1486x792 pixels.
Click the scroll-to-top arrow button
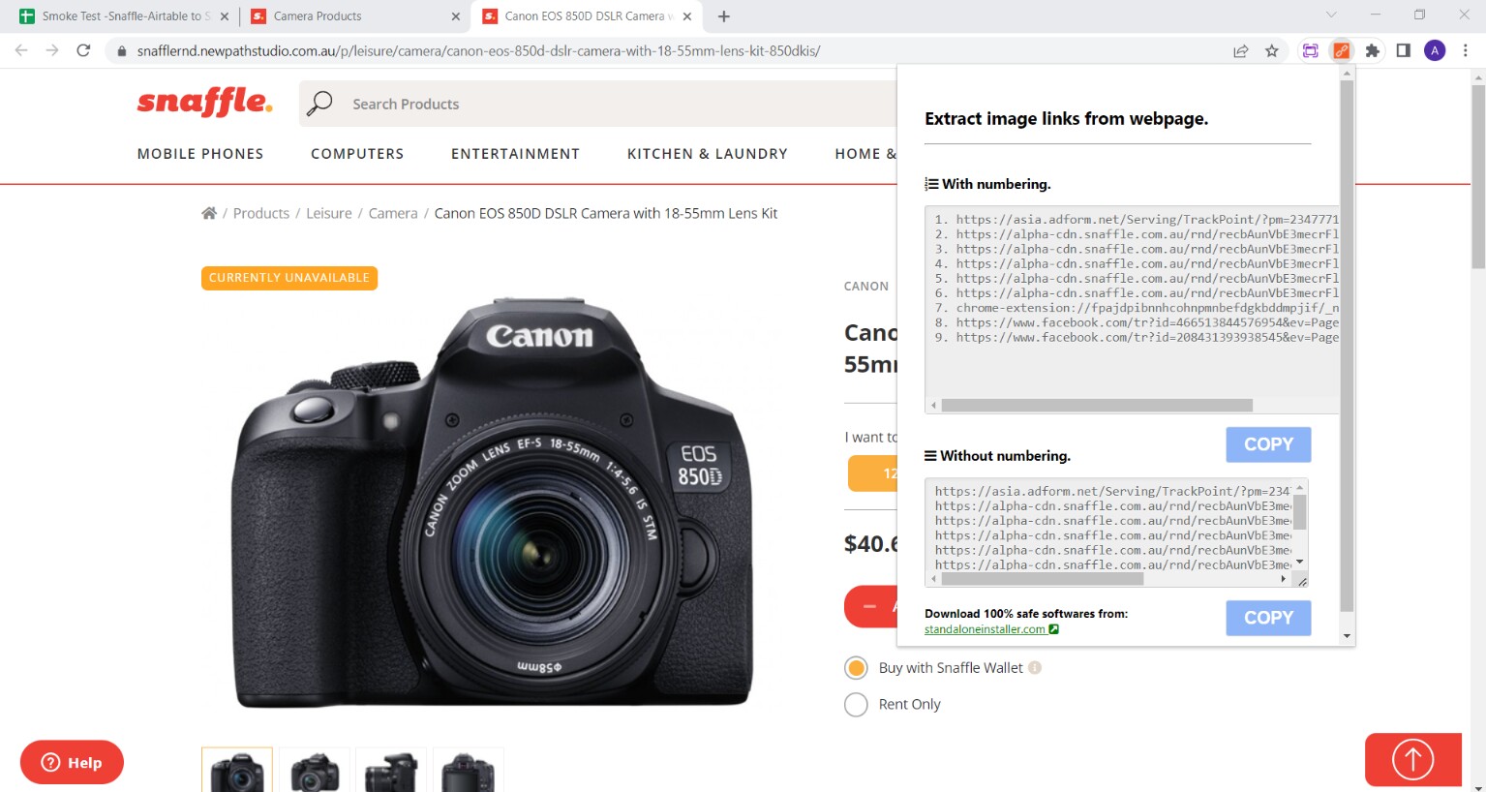click(1411, 760)
